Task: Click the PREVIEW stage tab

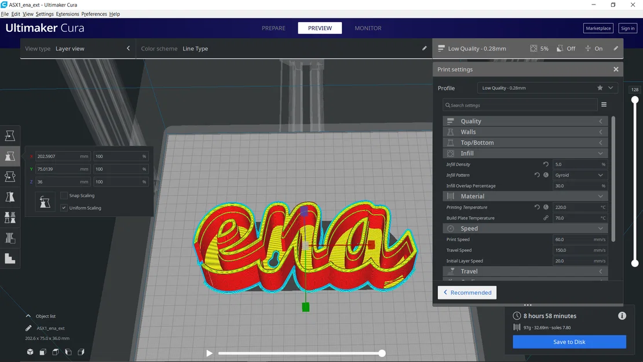Action: (x=320, y=28)
